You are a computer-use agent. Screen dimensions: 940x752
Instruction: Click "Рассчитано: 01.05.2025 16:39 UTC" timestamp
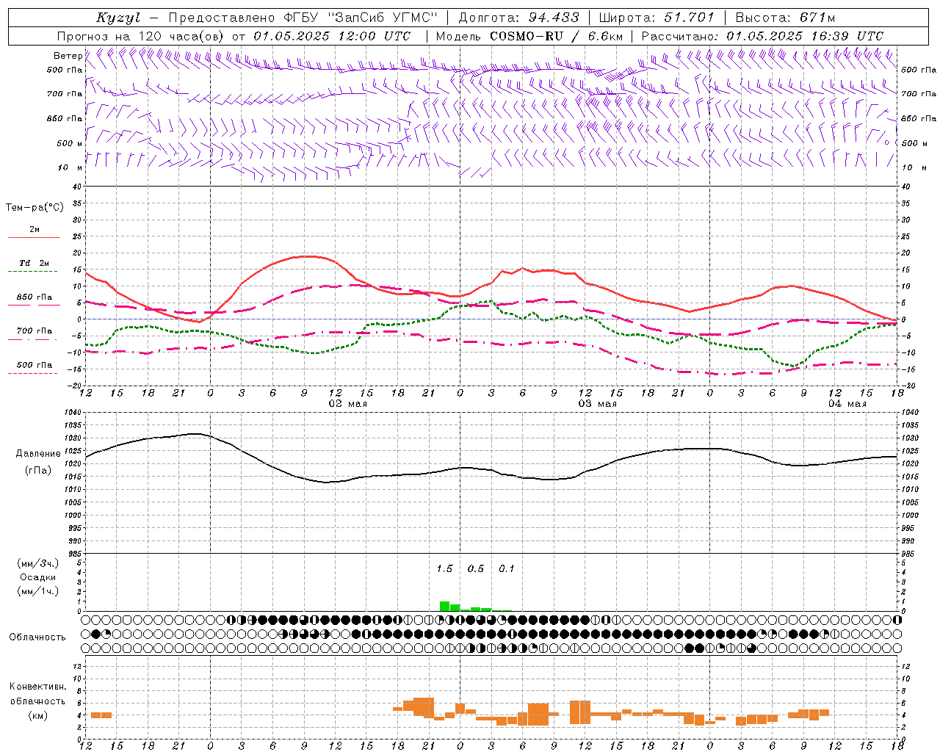[762, 36]
